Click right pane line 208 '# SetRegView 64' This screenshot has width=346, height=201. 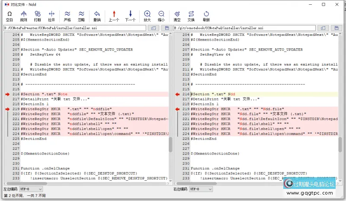point(211,55)
